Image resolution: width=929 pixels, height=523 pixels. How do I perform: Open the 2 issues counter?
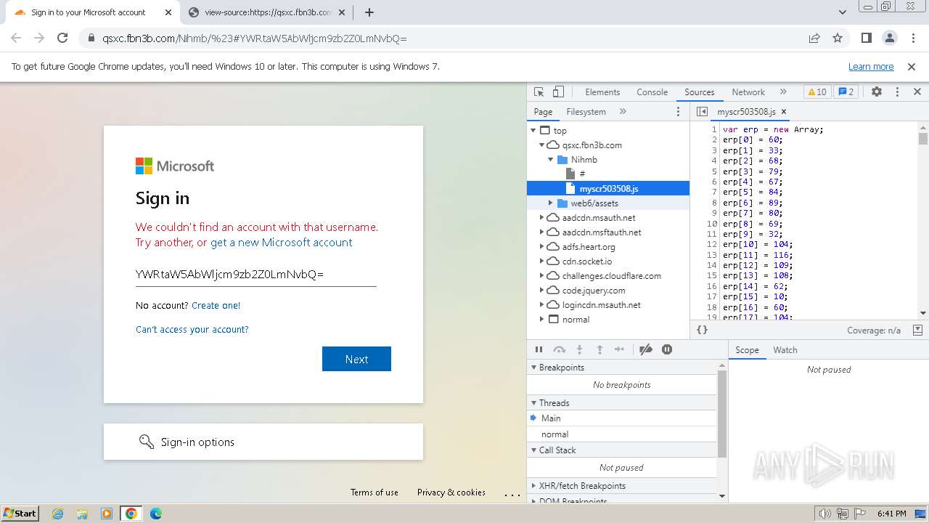(x=846, y=92)
